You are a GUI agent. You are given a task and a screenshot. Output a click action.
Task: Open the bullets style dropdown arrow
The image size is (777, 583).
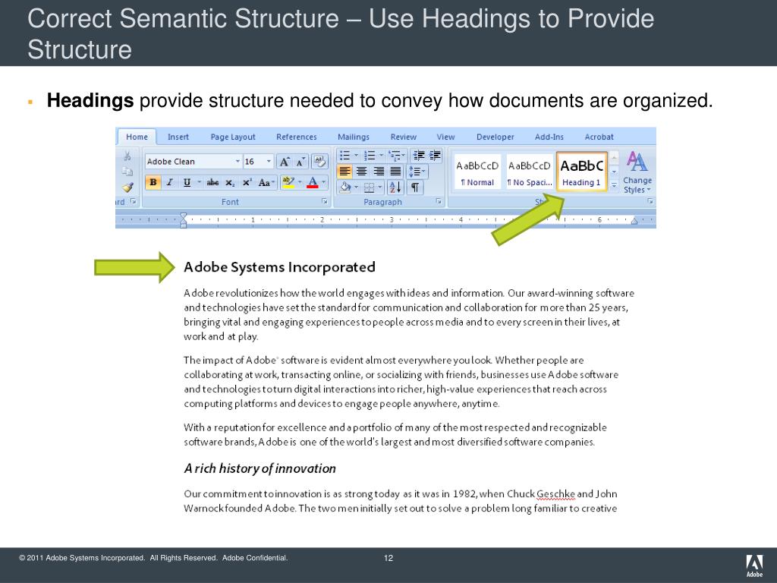[x=356, y=156]
